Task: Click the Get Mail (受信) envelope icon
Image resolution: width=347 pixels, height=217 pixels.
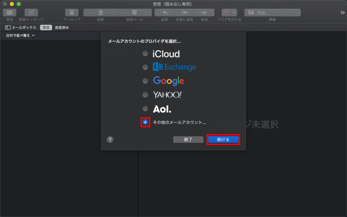Action: (10, 12)
